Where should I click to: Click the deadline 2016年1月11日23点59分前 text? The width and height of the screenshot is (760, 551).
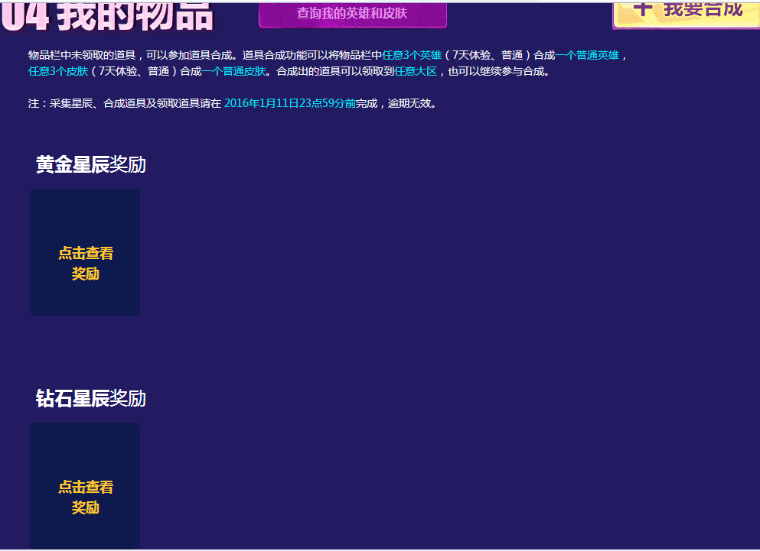click(x=290, y=103)
